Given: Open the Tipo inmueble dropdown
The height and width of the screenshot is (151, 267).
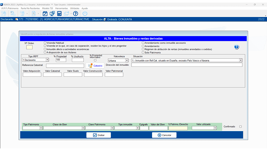Looking at the screenshot, I should [x=138, y=128].
